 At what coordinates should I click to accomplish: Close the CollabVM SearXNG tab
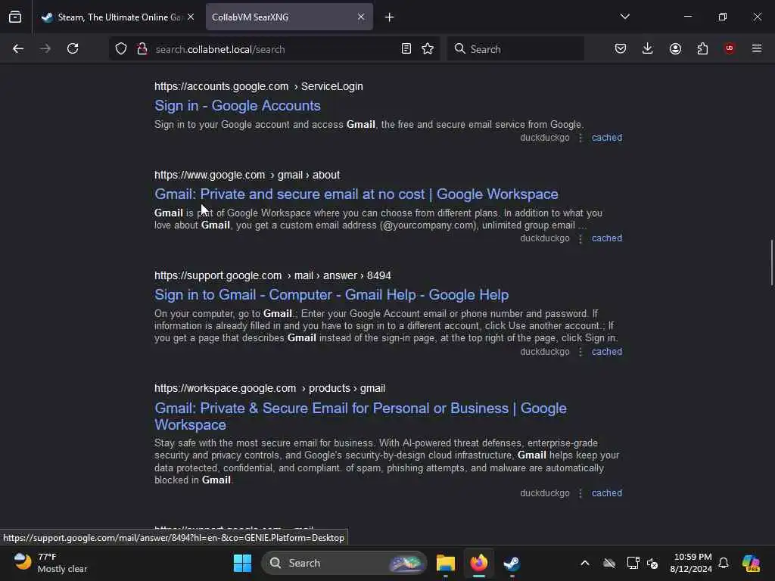[x=361, y=17]
